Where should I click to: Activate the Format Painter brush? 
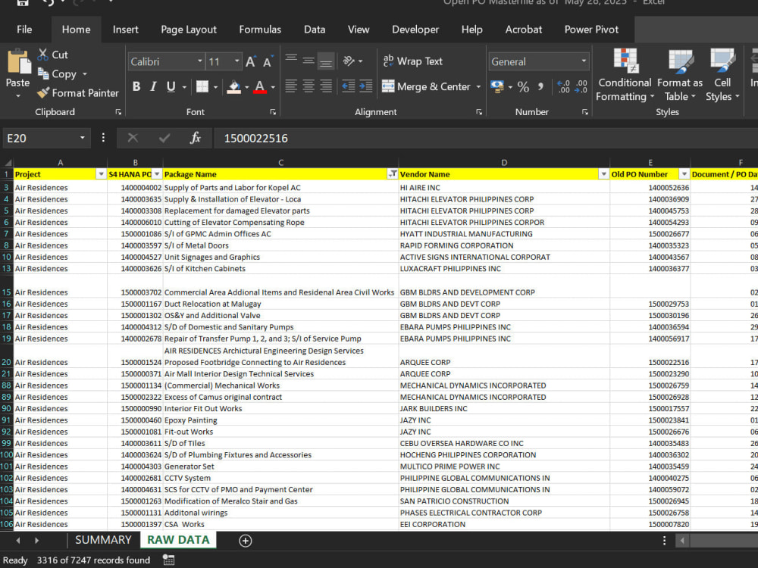(x=43, y=92)
